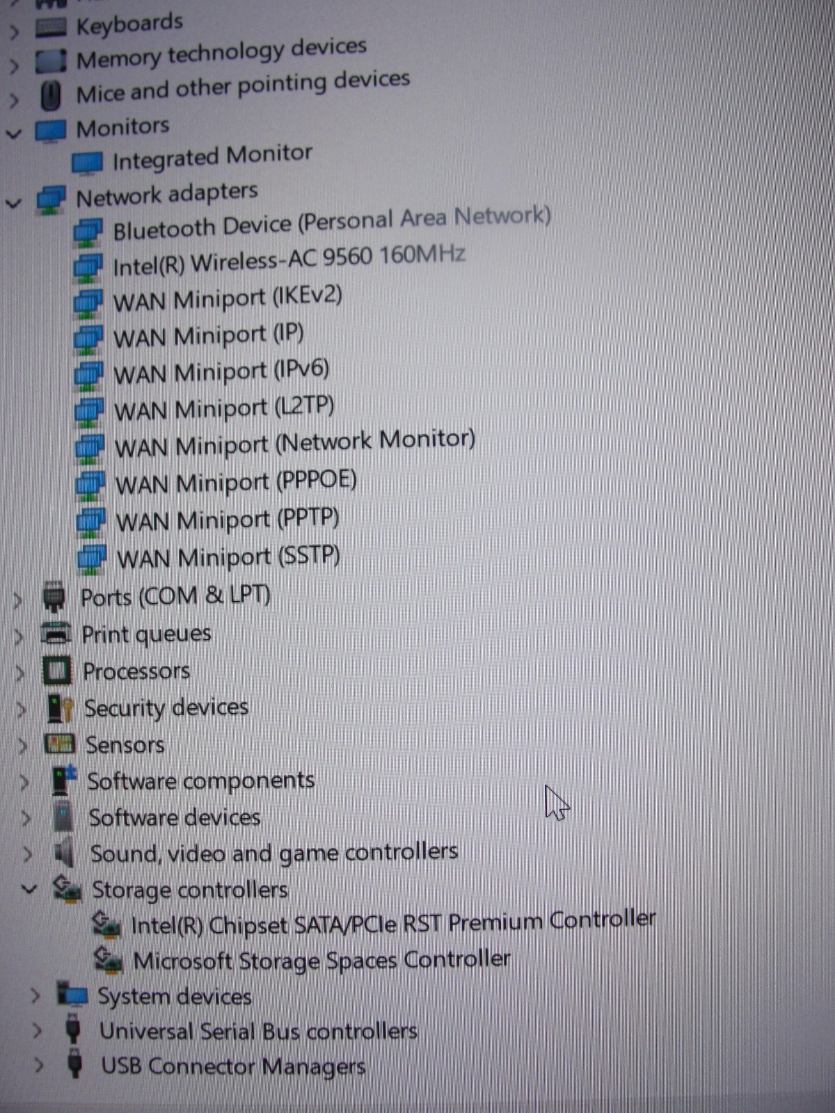
Task: Click the WAN Miniport (IPv6) icon
Action: click(x=88, y=375)
